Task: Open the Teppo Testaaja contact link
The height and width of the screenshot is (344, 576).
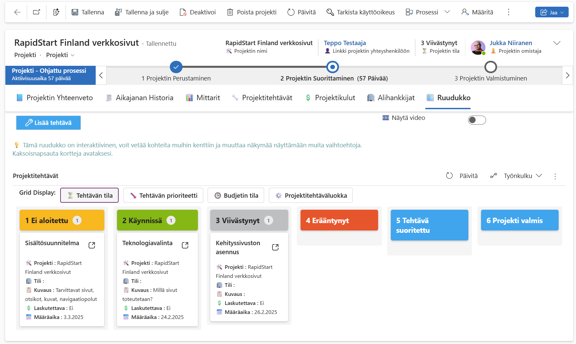Action: (345, 43)
